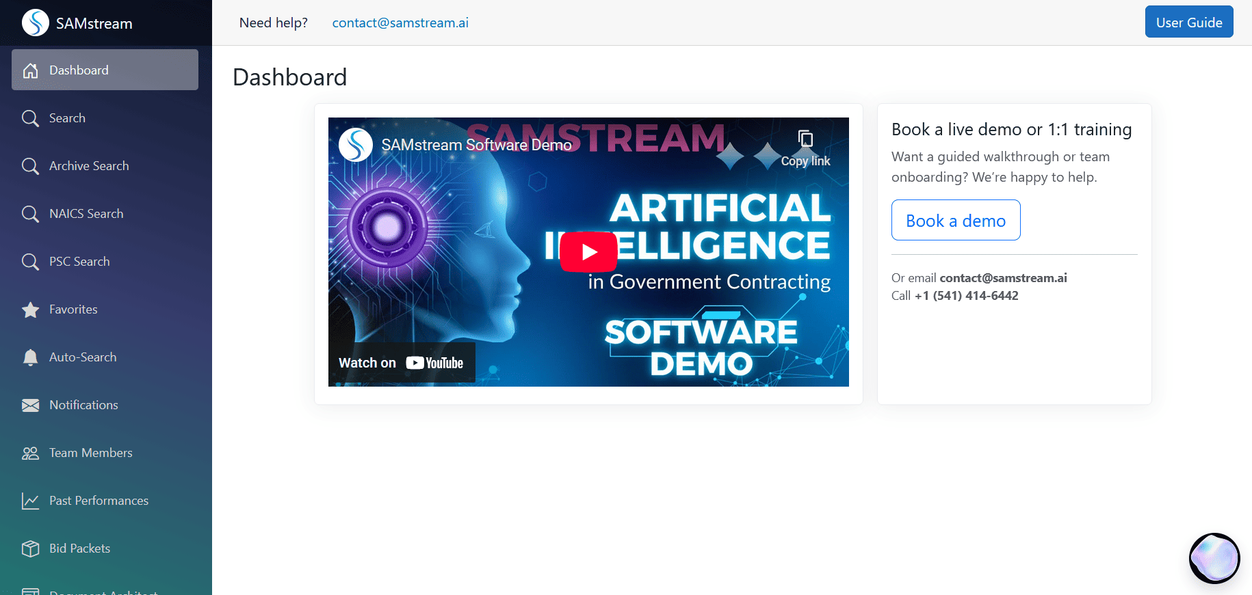Click the Favorites star icon
The image size is (1252, 595).
pos(30,310)
